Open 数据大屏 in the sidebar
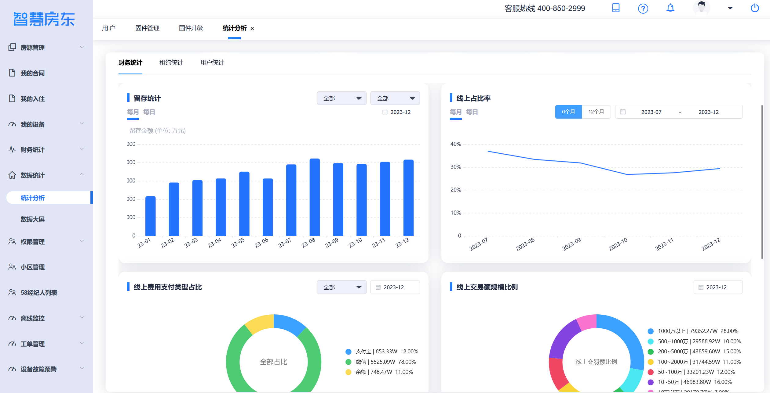Viewport: 770px width, 393px height. tap(33, 219)
